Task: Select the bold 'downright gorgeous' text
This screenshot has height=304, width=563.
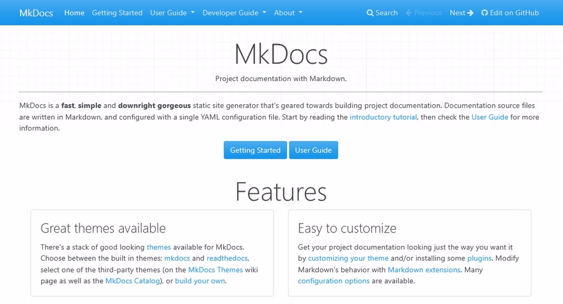Action: [x=154, y=105]
